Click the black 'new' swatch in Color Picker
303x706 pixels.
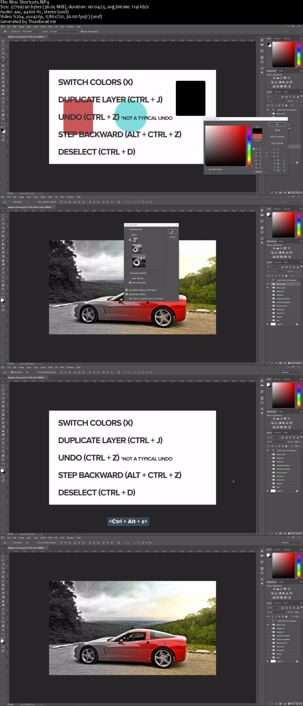(257, 131)
